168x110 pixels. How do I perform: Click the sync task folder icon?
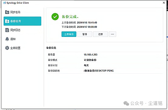(7, 12)
